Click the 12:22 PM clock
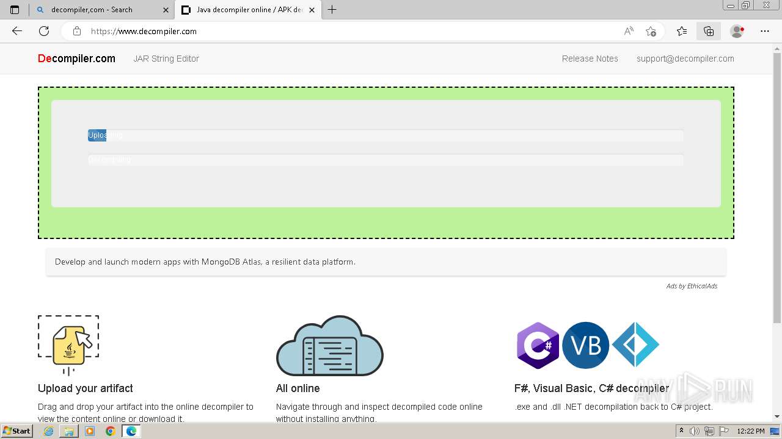Screen dimensions: 782x439 pyautogui.click(x=751, y=431)
